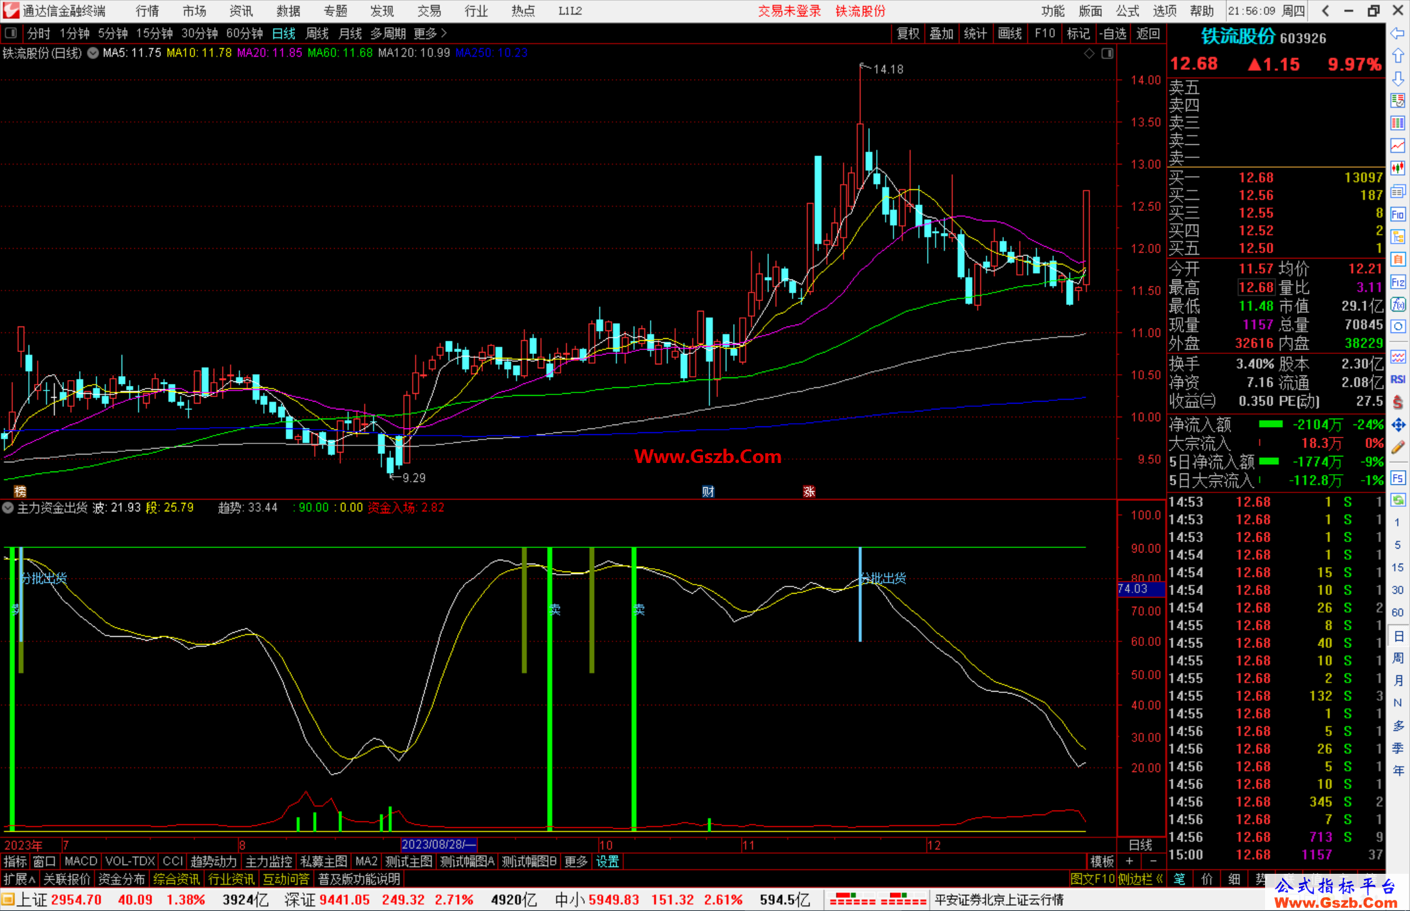
Task: Toggle the circle next to 主力资金出货 indicator
Action: (x=8, y=507)
